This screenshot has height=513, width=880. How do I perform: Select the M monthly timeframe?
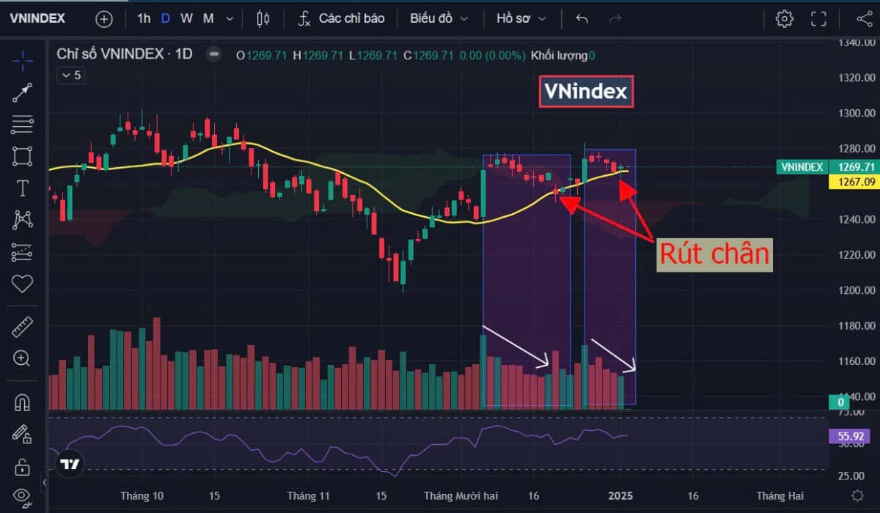tap(208, 18)
